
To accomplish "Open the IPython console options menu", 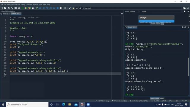I will tap(188, 27).
